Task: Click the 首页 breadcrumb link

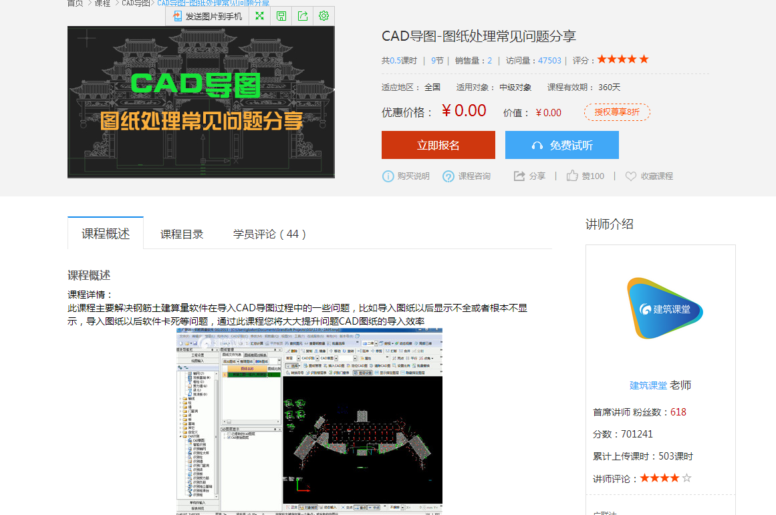Action: (x=76, y=3)
